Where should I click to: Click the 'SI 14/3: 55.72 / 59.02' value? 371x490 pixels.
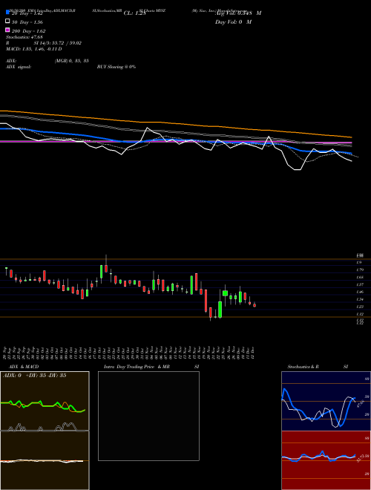tap(58, 43)
